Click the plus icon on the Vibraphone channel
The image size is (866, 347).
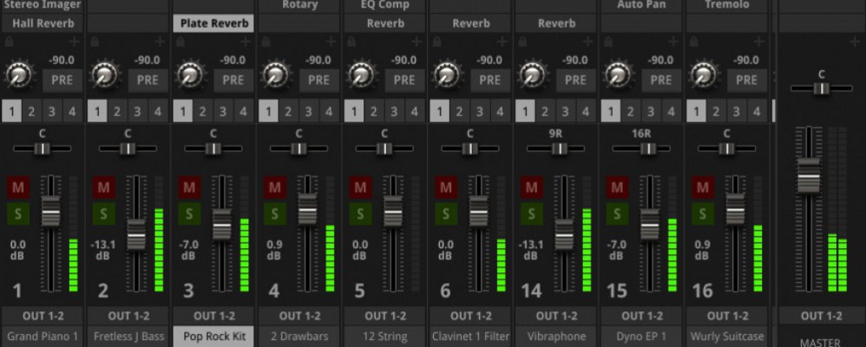click(588, 42)
